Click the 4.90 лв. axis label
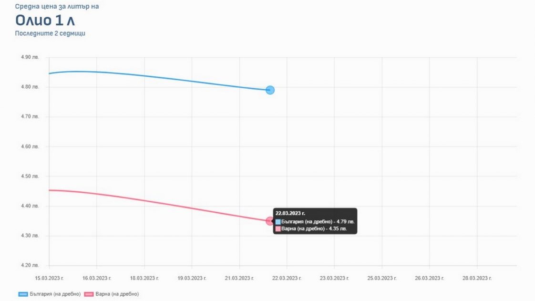 click(30, 57)
